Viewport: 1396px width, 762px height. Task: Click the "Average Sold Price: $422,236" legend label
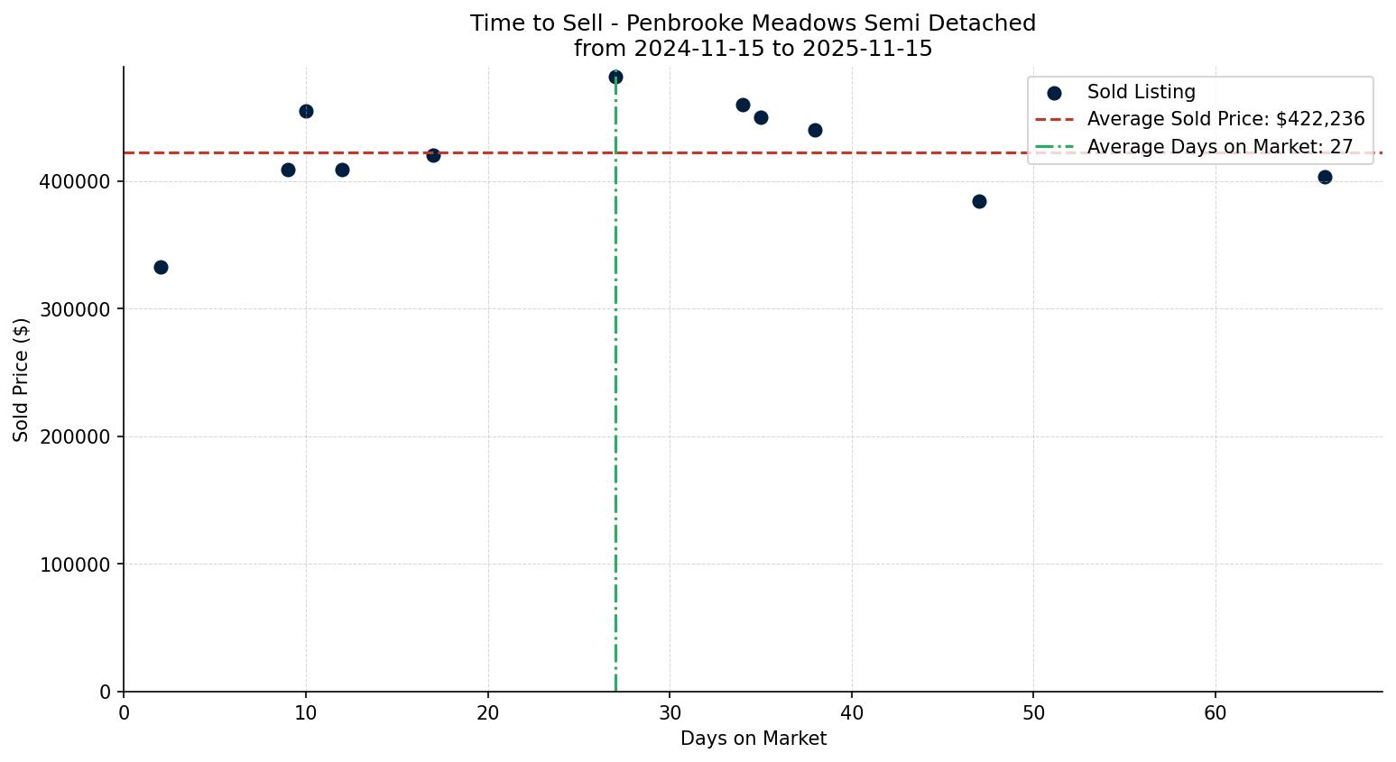tap(1225, 119)
